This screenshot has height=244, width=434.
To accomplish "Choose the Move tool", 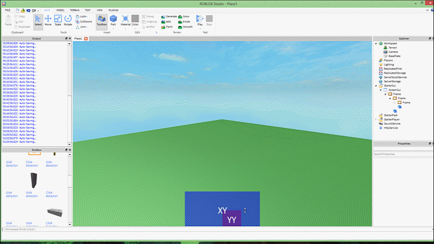I will click(x=48, y=21).
